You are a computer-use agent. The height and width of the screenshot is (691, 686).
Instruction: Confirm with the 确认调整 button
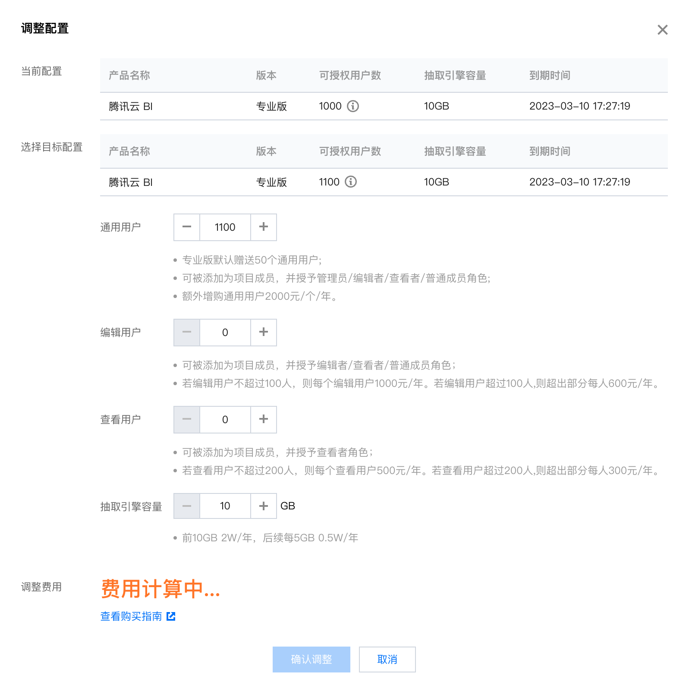312,660
